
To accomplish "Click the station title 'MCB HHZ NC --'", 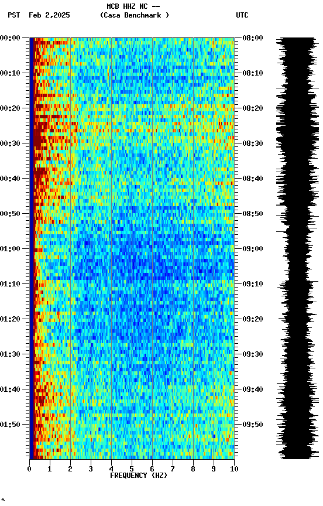I will coord(133,6).
